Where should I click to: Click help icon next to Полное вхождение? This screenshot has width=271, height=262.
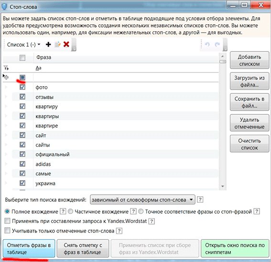pos(63,211)
